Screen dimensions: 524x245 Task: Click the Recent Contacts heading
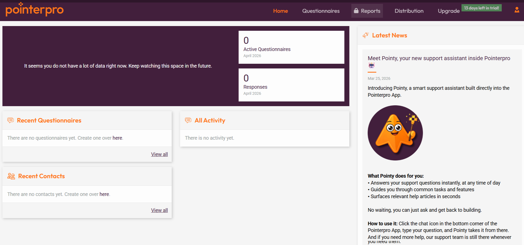point(41,176)
